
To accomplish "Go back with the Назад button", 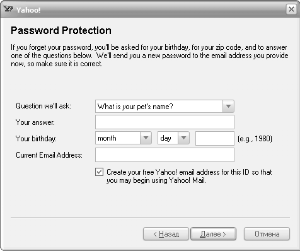I will (166, 234).
